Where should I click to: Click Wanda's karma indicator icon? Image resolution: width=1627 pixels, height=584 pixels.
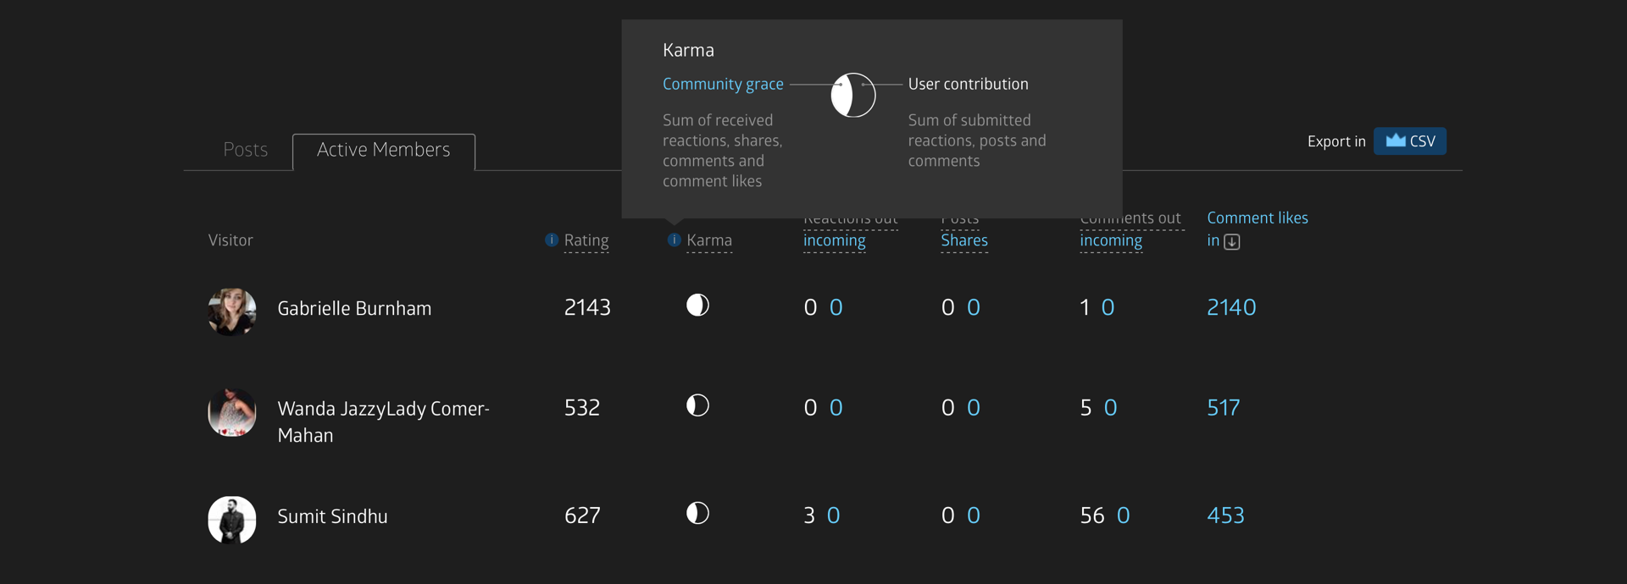click(x=697, y=405)
